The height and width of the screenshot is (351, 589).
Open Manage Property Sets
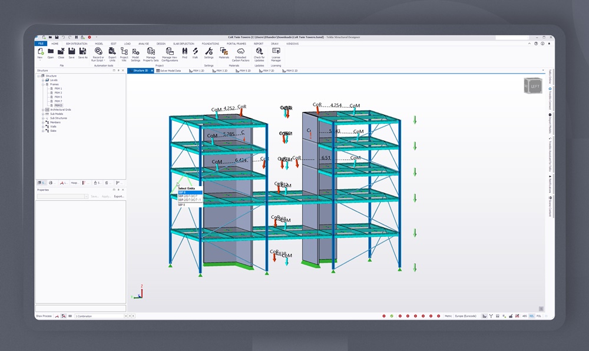point(151,53)
